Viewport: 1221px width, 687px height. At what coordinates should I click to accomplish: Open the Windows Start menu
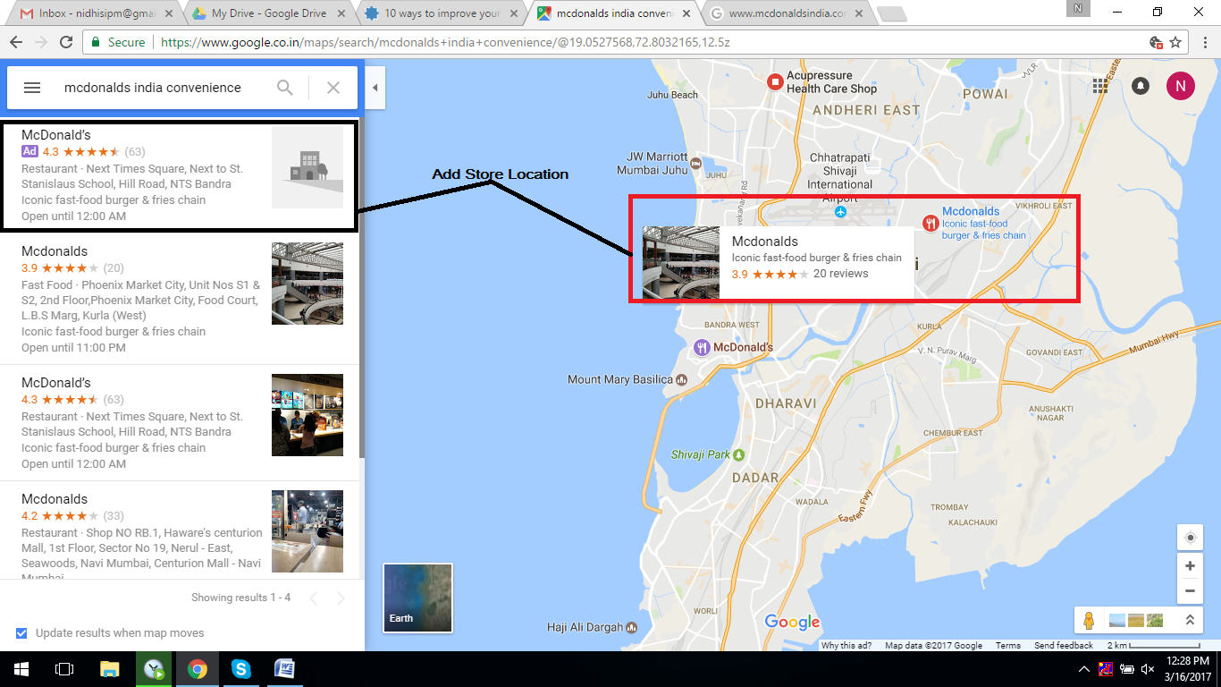21,668
